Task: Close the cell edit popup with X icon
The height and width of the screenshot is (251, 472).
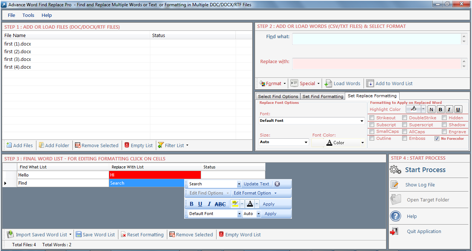Action: (x=277, y=184)
